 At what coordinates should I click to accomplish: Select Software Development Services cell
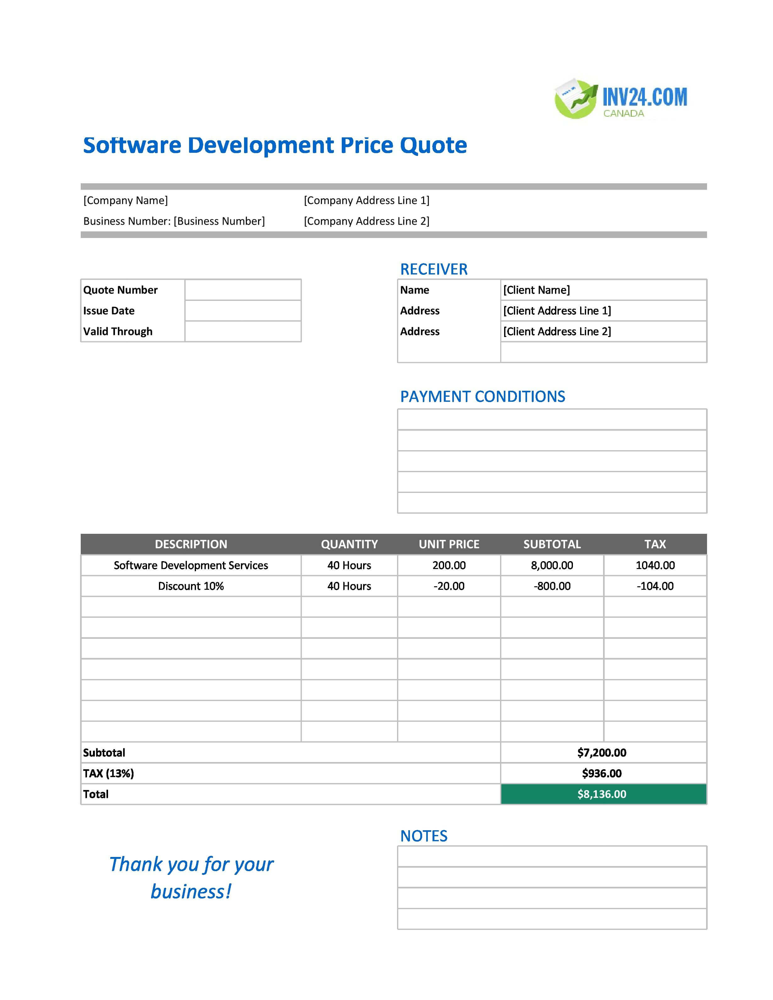[191, 565]
